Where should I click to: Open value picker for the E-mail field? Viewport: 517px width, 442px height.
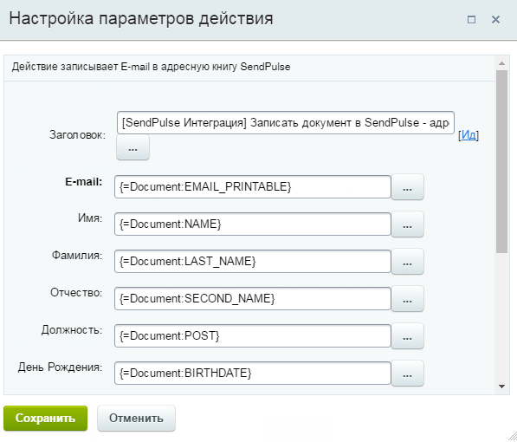click(x=408, y=187)
